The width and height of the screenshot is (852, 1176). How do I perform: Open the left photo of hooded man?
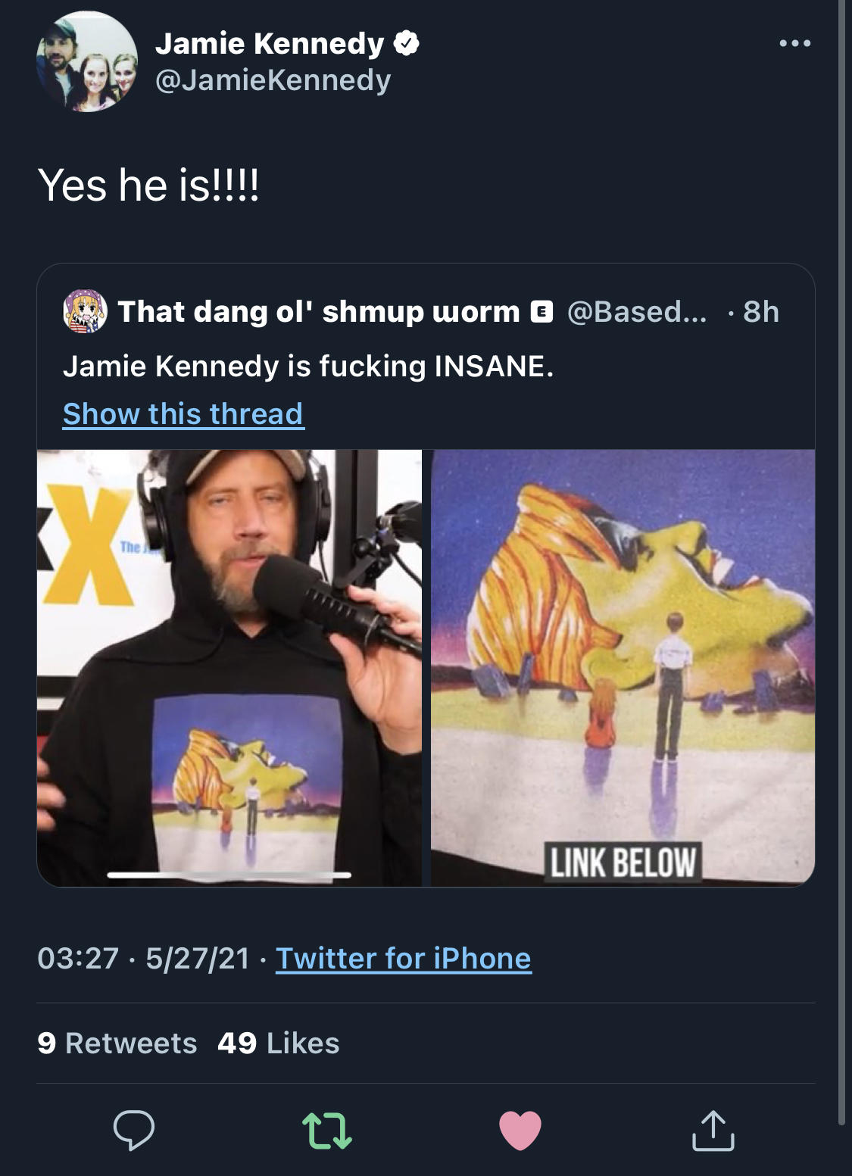click(x=229, y=666)
